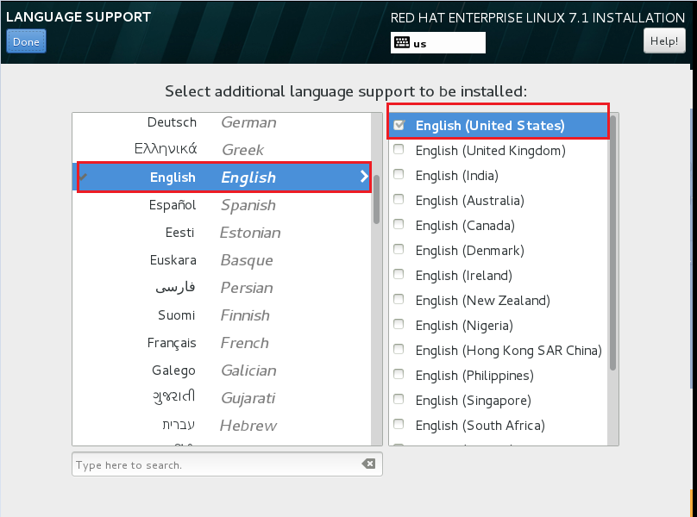Select Deutsch German in language list
The width and height of the screenshot is (697, 517).
tap(222, 122)
